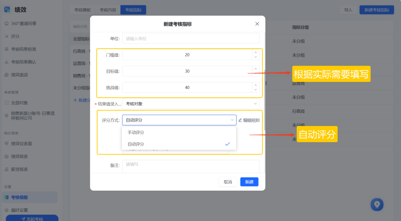Open 偏好设置 in the sidebar

click(x=19, y=210)
